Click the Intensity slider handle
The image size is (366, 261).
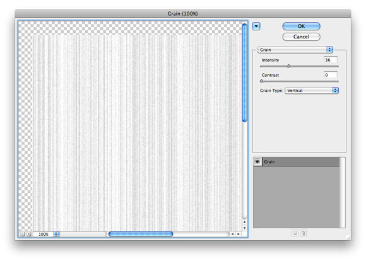coord(289,66)
